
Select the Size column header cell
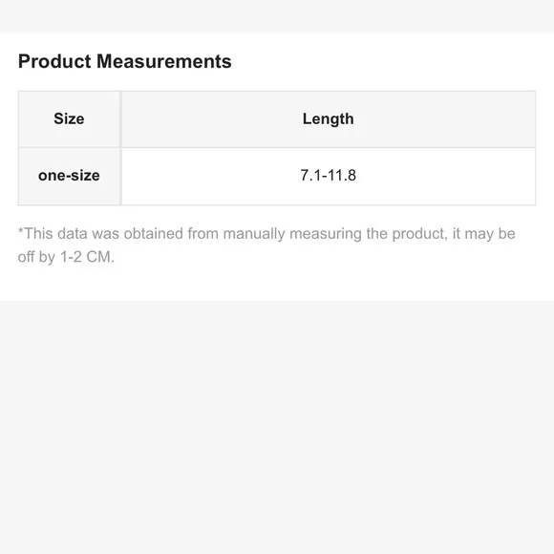pyautogui.click(x=69, y=119)
